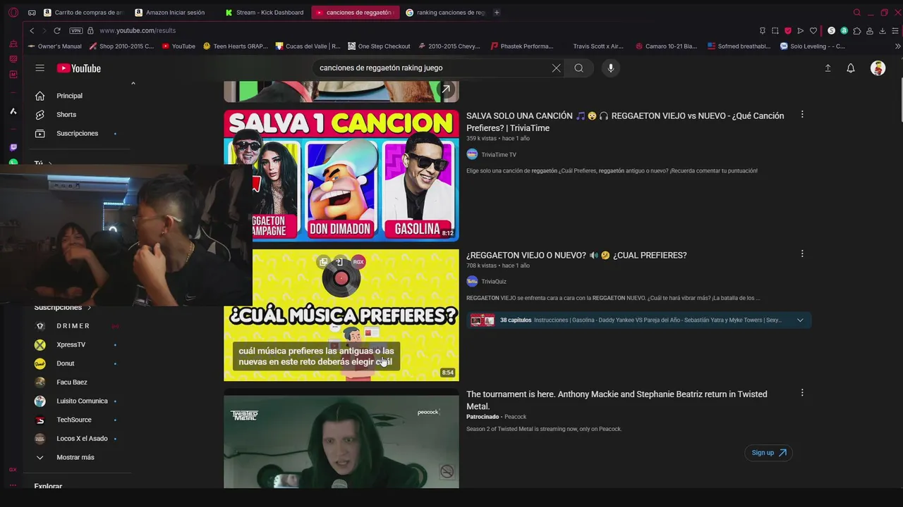Open YouTube notifications bell

(851, 68)
